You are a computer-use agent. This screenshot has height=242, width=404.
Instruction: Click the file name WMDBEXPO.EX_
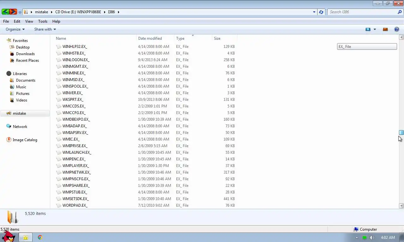pyautogui.click(x=76, y=119)
